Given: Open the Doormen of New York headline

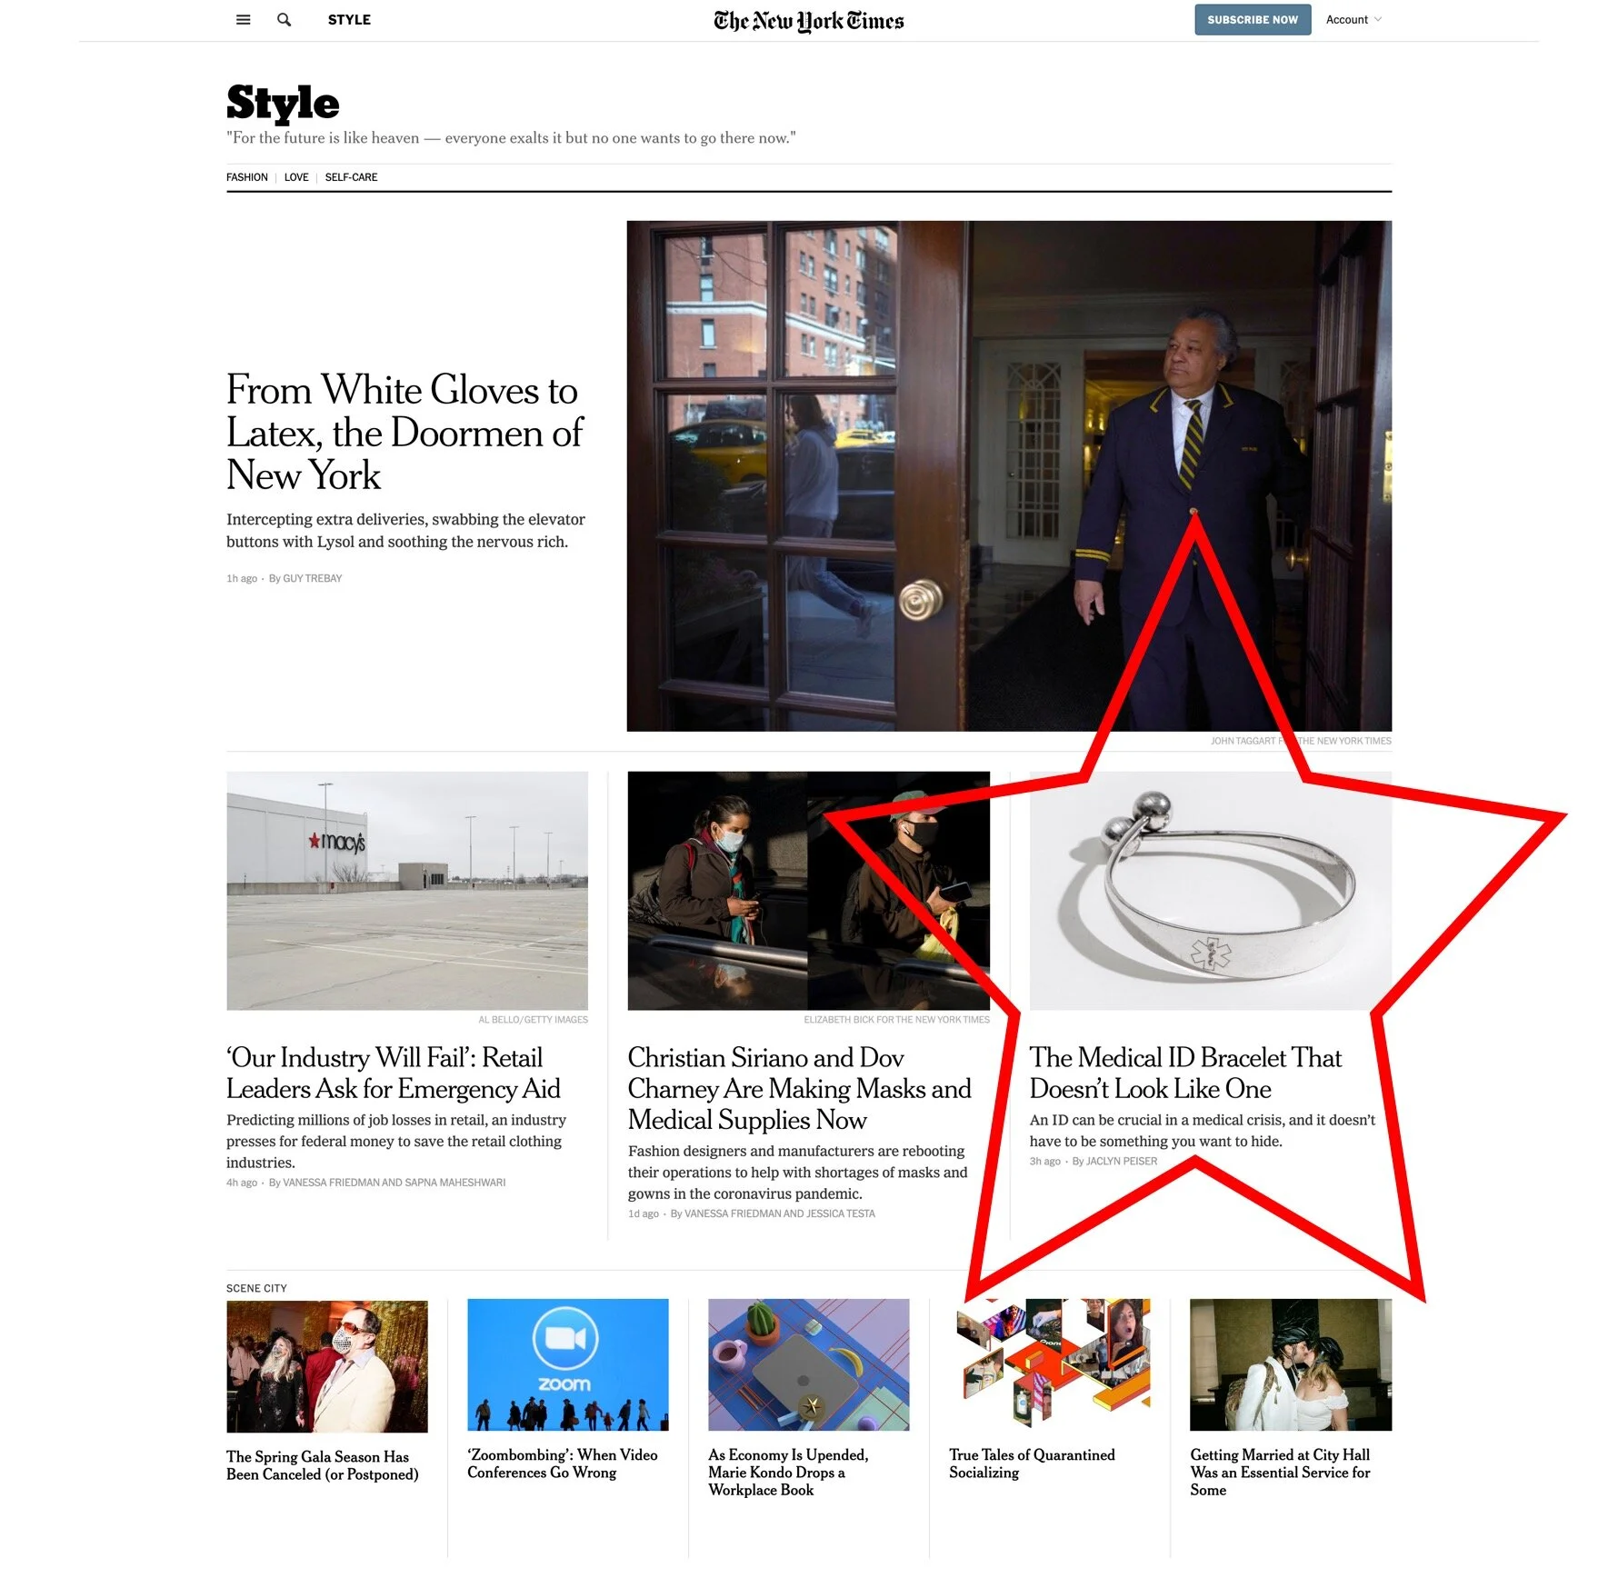Looking at the screenshot, I should pos(404,432).
